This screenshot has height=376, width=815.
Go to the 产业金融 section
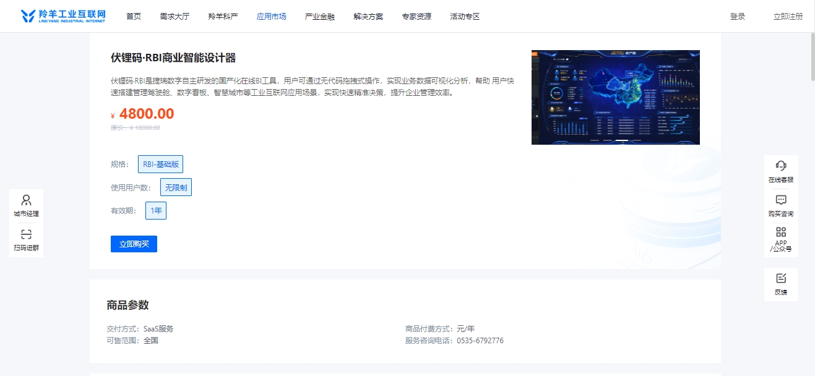tap(319, 16)
